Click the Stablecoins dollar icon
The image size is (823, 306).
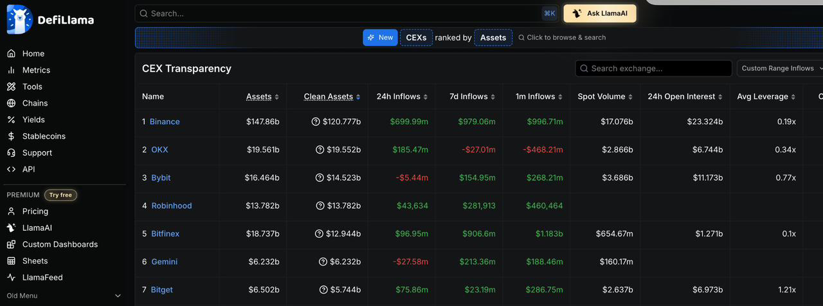point(11,136)
